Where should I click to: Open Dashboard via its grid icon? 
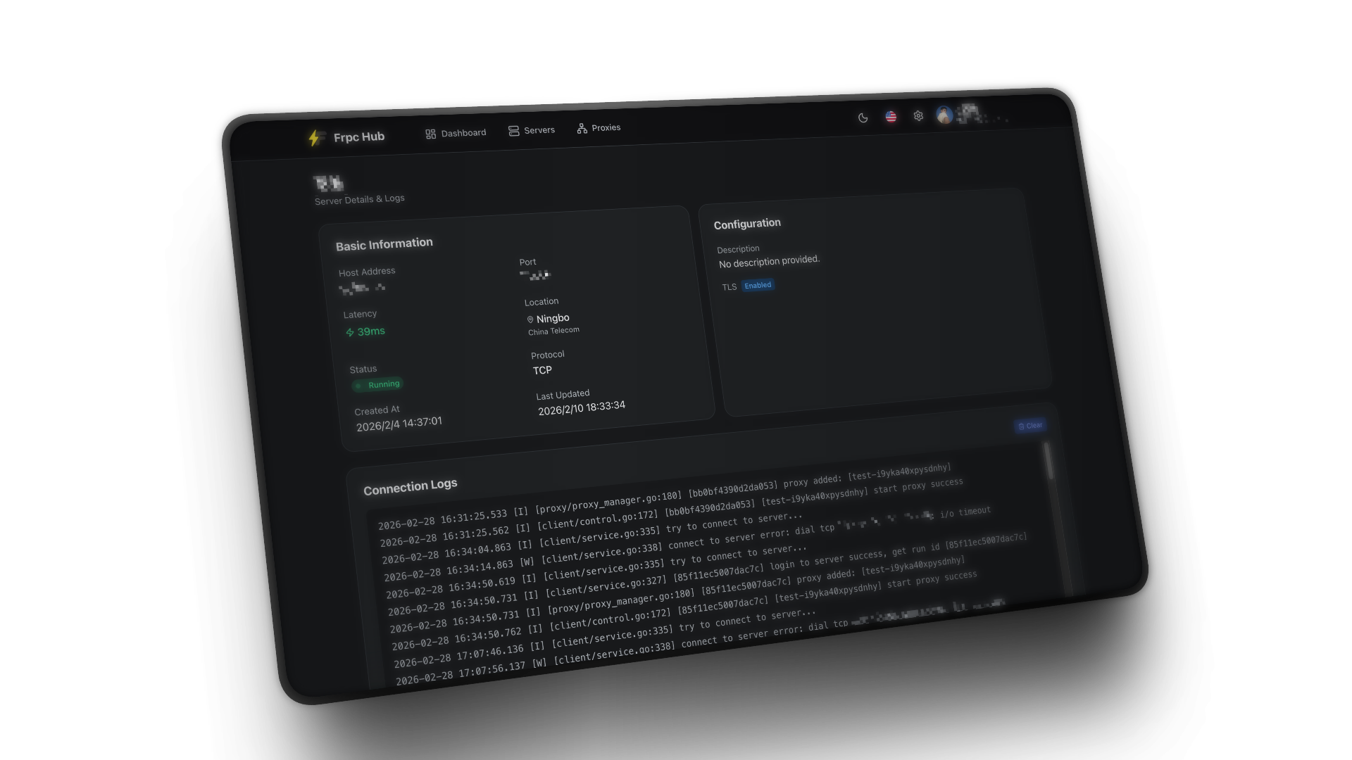tap(431, 134)
